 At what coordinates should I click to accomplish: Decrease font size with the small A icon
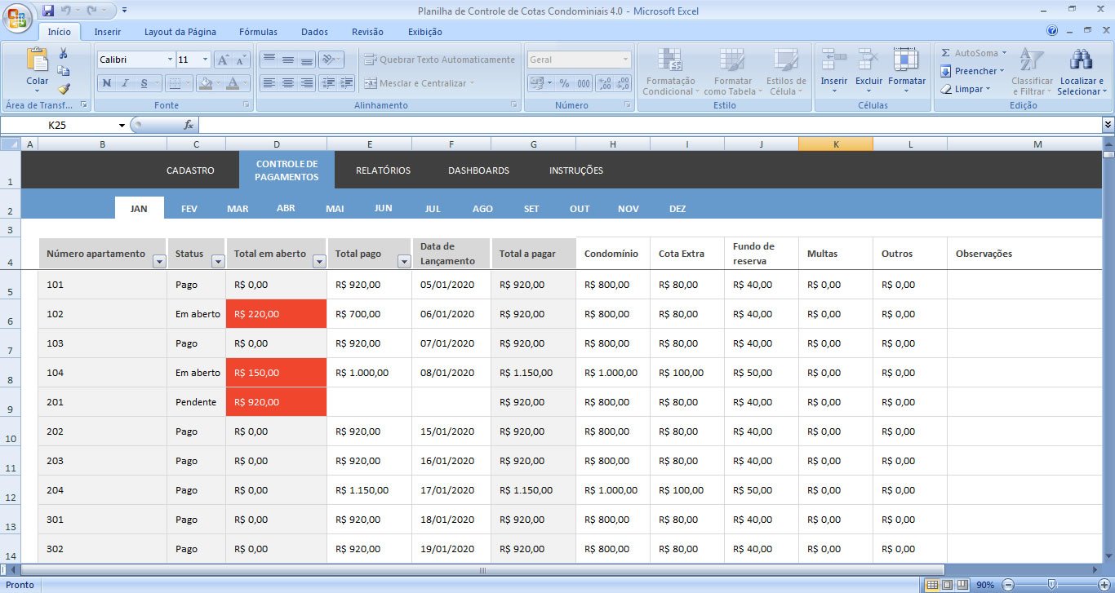point(240,60)
